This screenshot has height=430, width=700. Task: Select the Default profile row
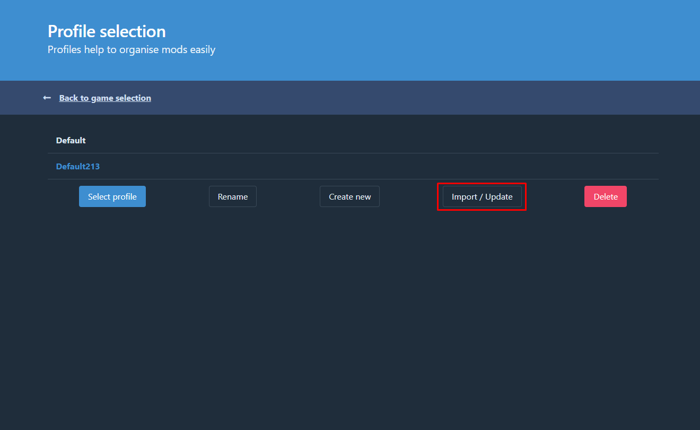pyautogui.click(x=71, y=141)
